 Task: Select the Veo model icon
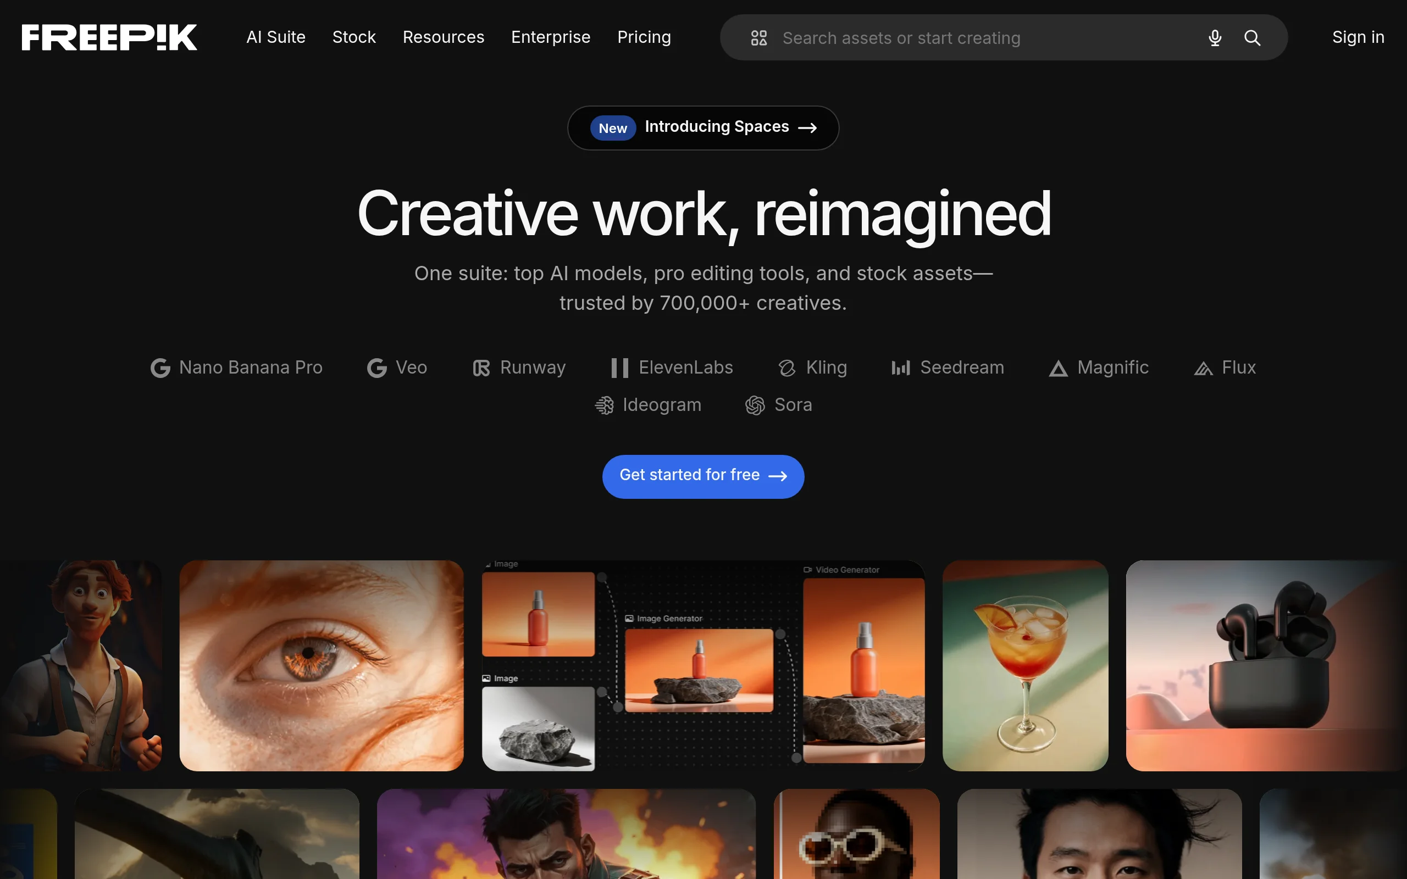point(376,368)
